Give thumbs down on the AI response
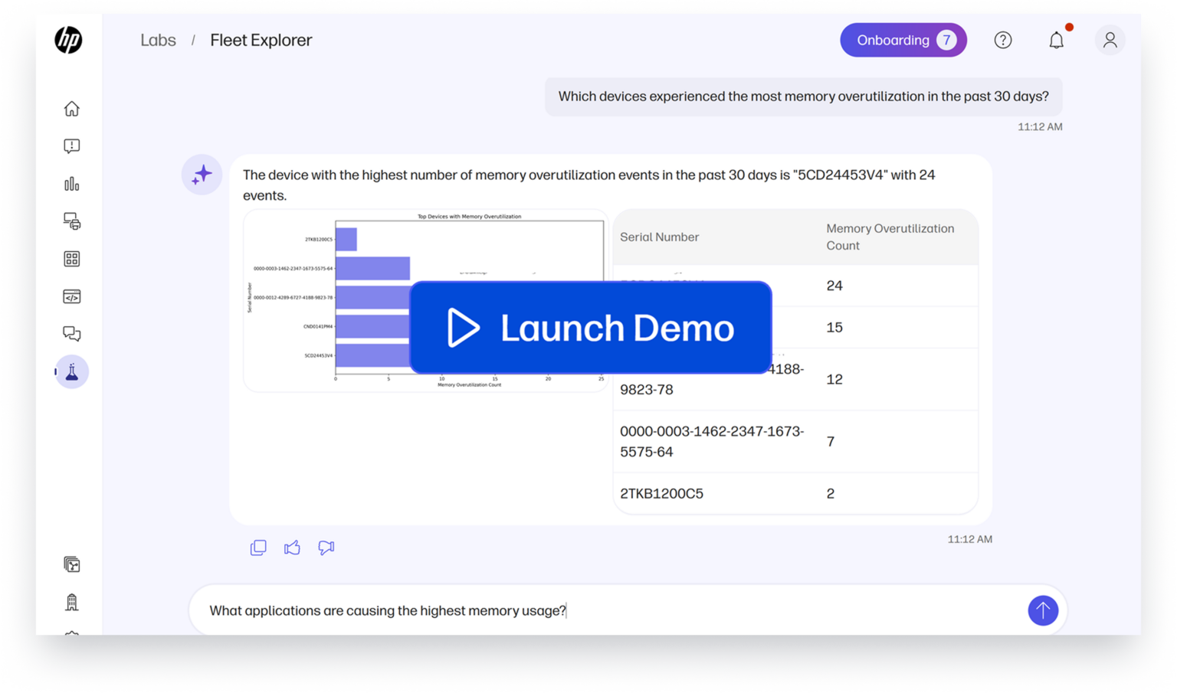 click(326, 548)
